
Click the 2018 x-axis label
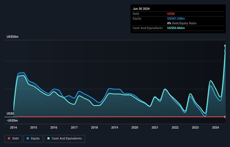tap(94, 127)
